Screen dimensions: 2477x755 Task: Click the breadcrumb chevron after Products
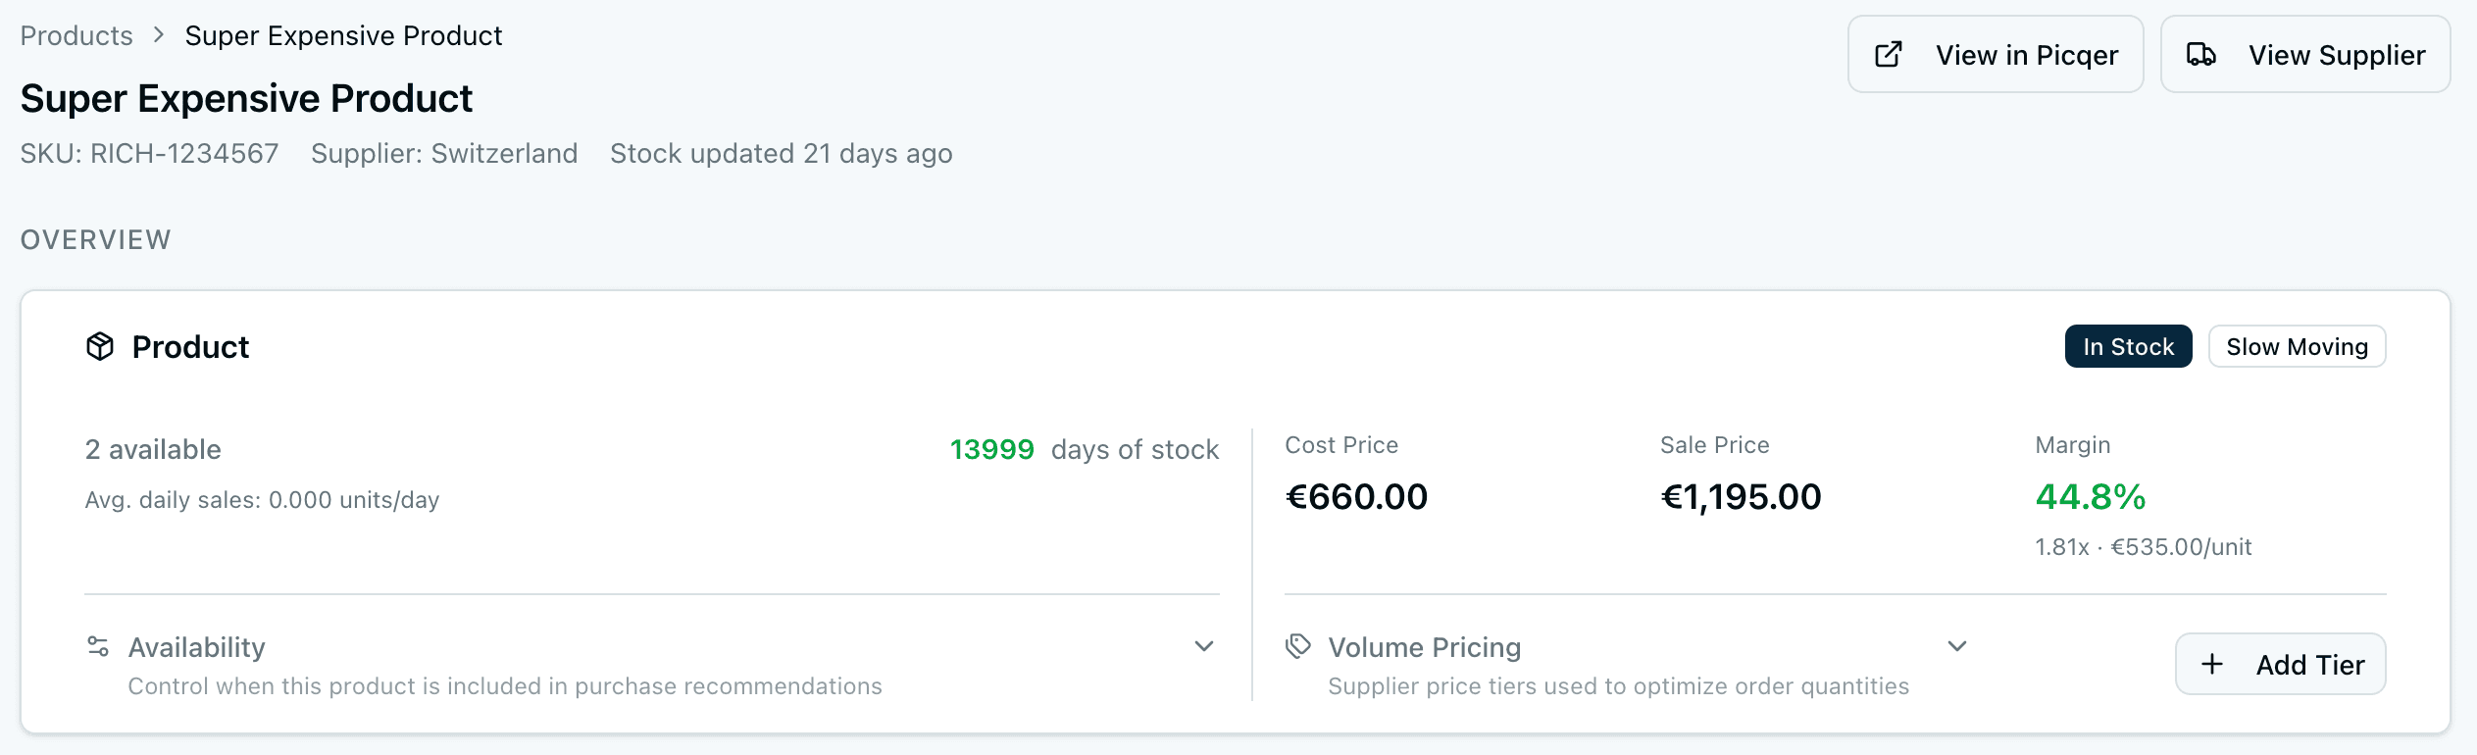tap(157, 35)
